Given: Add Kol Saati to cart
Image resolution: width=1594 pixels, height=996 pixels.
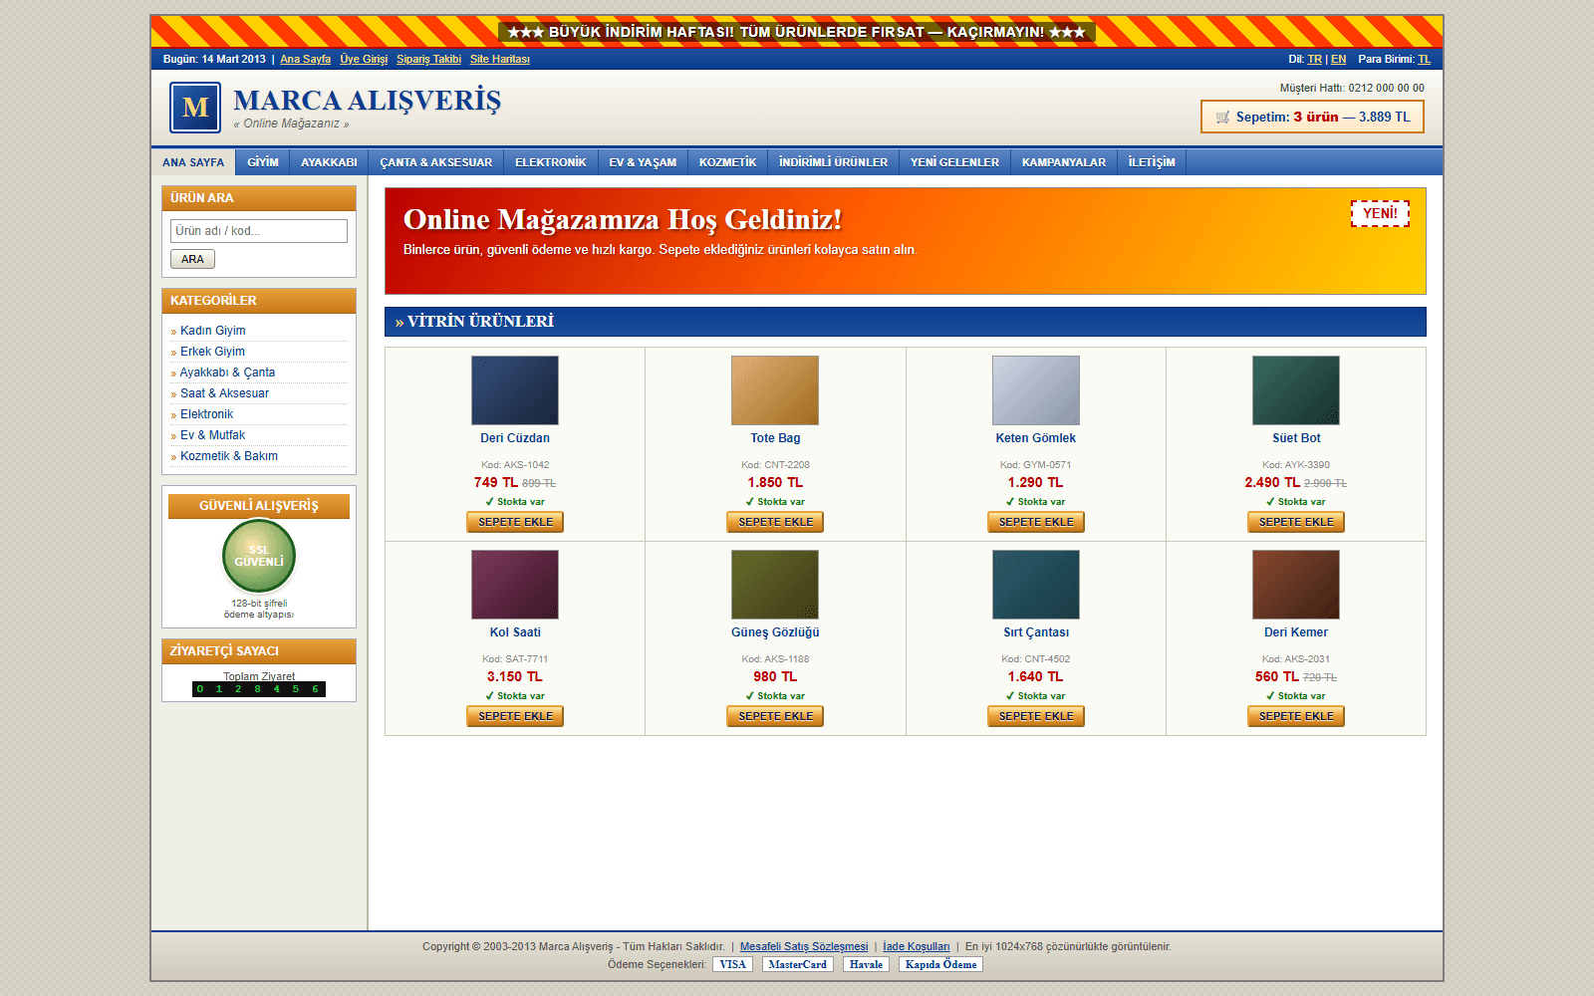Looking at the screenshot, I should click(x=515, y=716).
